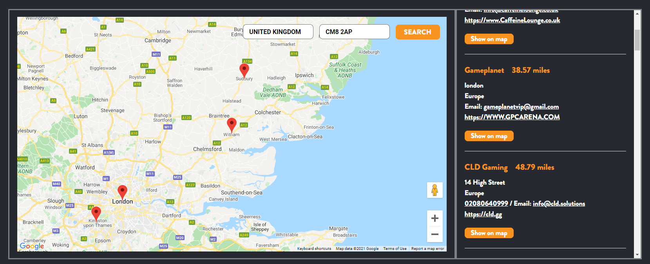Select the red map pin over London

point(122,192)
